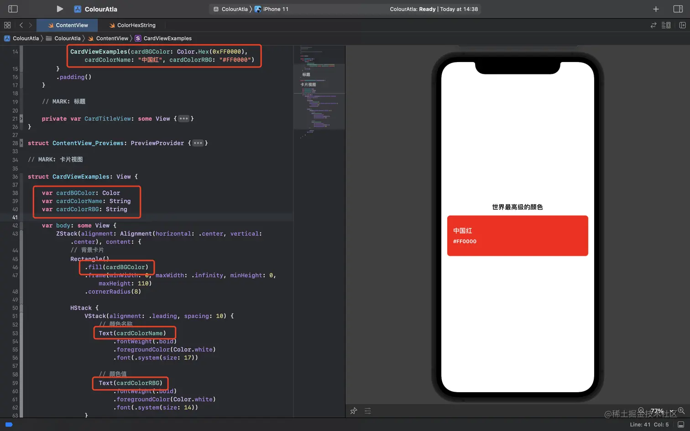This screenshot has width=690, height=431.
Task: Click the .fill(cardBGColor) code
Action: tap(116, 267)
